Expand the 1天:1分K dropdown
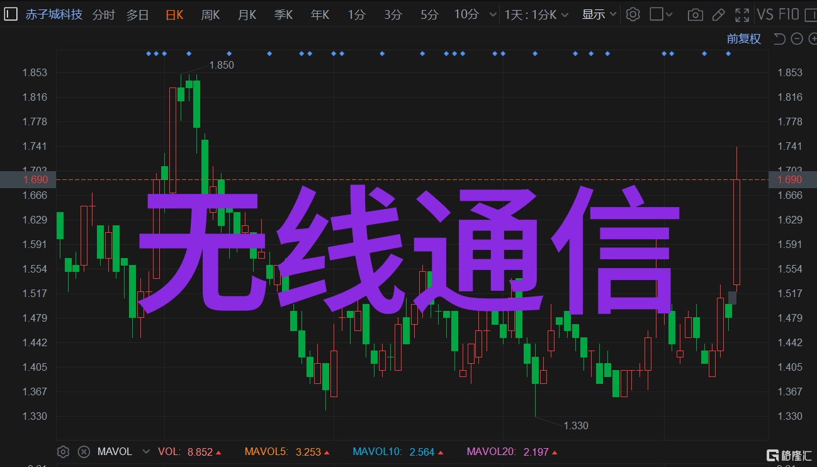This screenshot has height=467, width=817. 536,14
